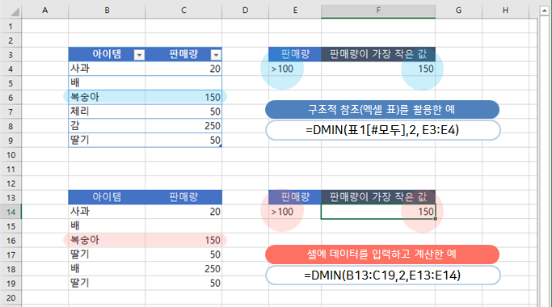Click cell B5 containing 배
The width and height of the screenshot is (552, 307).
[107, 83]
